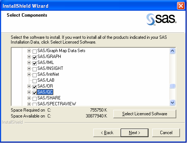187x143 pixels.
Task: Proceed with the Next button
Action: point(134,133)
